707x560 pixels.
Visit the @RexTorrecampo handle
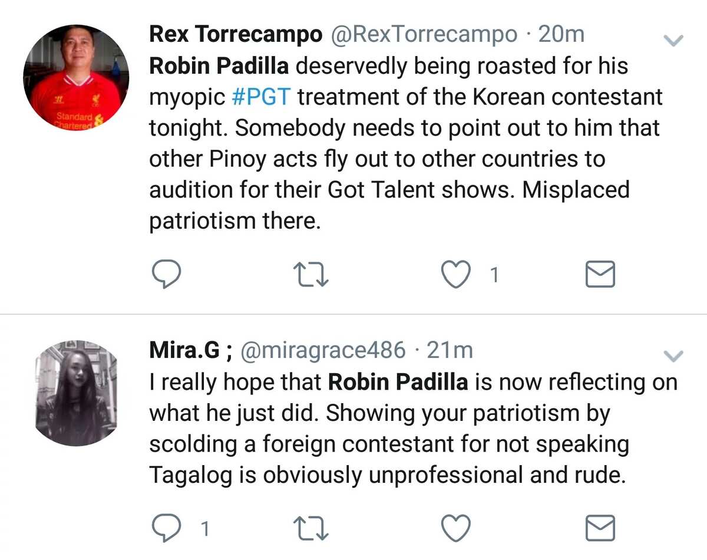pyautogui.click(x=424, y=35)
